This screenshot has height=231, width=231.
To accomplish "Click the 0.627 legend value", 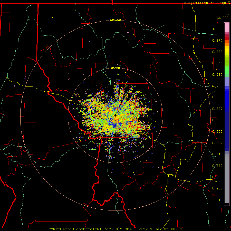I will coord(217,109).
